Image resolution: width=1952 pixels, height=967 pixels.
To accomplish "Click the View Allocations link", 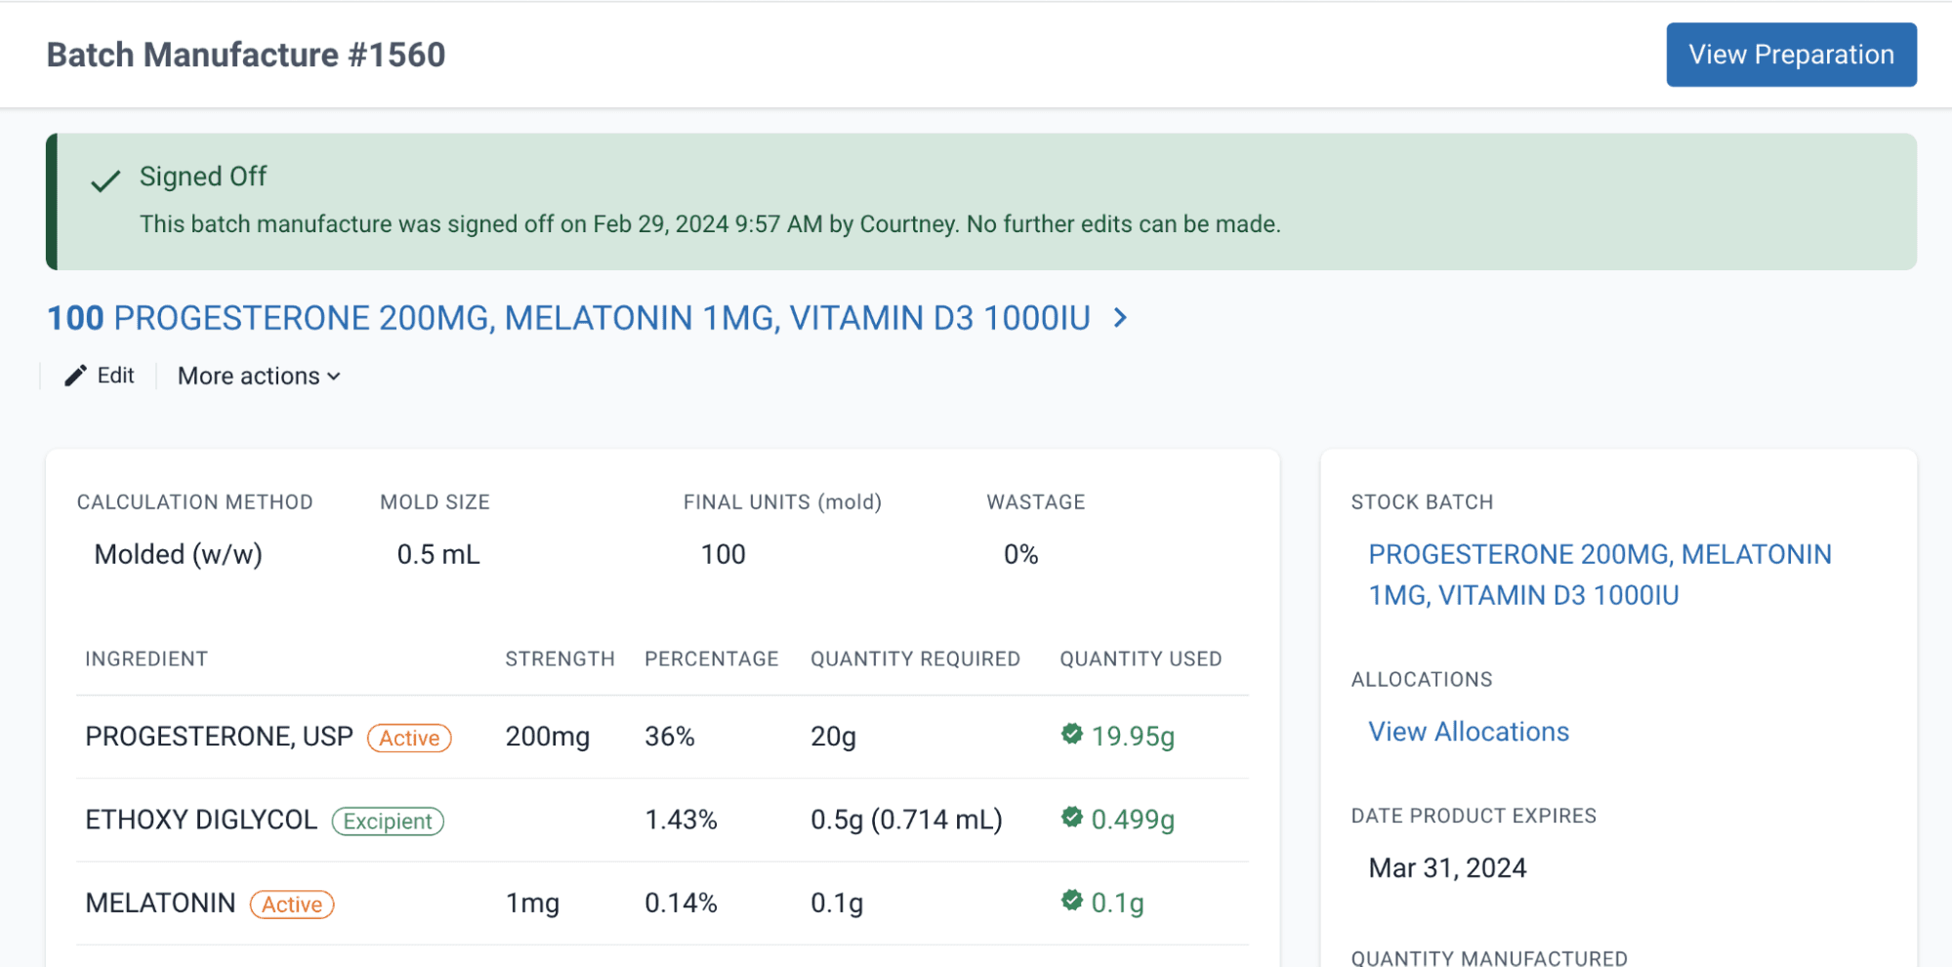I will pyautogui.click(x=1469, y=732).
